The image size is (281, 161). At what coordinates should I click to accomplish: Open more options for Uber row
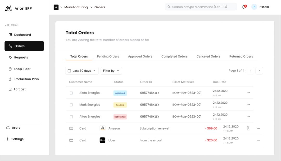[258, 140]
